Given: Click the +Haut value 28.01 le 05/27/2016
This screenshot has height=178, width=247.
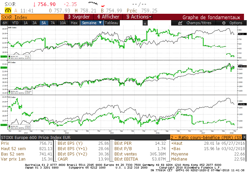Looking at the screenshot, I should point(225,143).
